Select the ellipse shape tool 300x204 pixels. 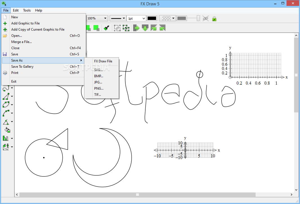[x=6, y=105]
